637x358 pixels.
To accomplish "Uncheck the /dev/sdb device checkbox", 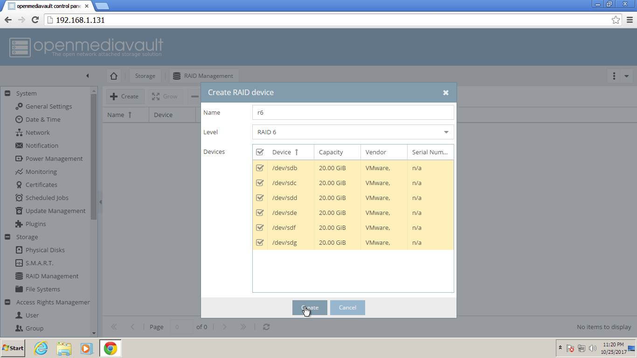I will coord(260,168).
